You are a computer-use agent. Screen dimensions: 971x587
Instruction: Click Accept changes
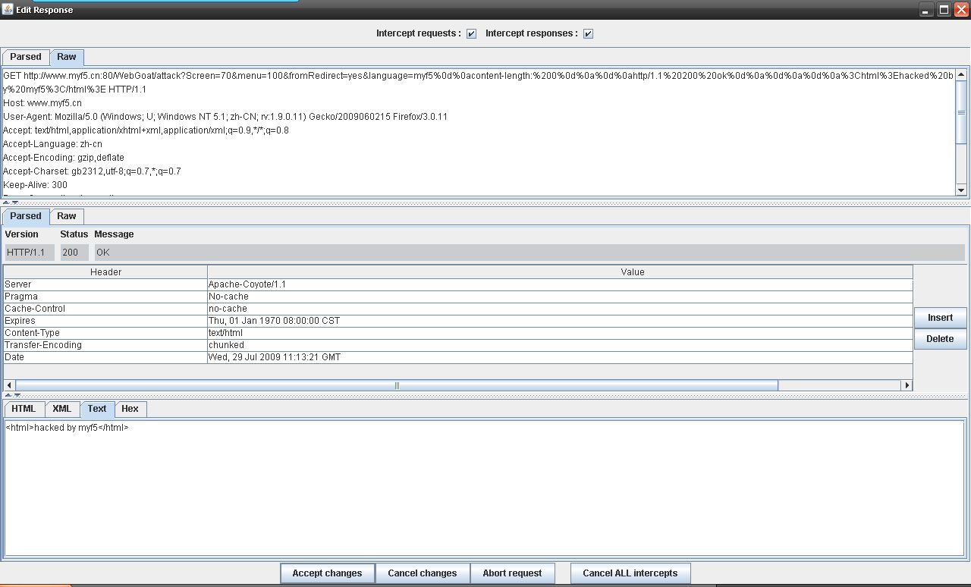(328, 573)
